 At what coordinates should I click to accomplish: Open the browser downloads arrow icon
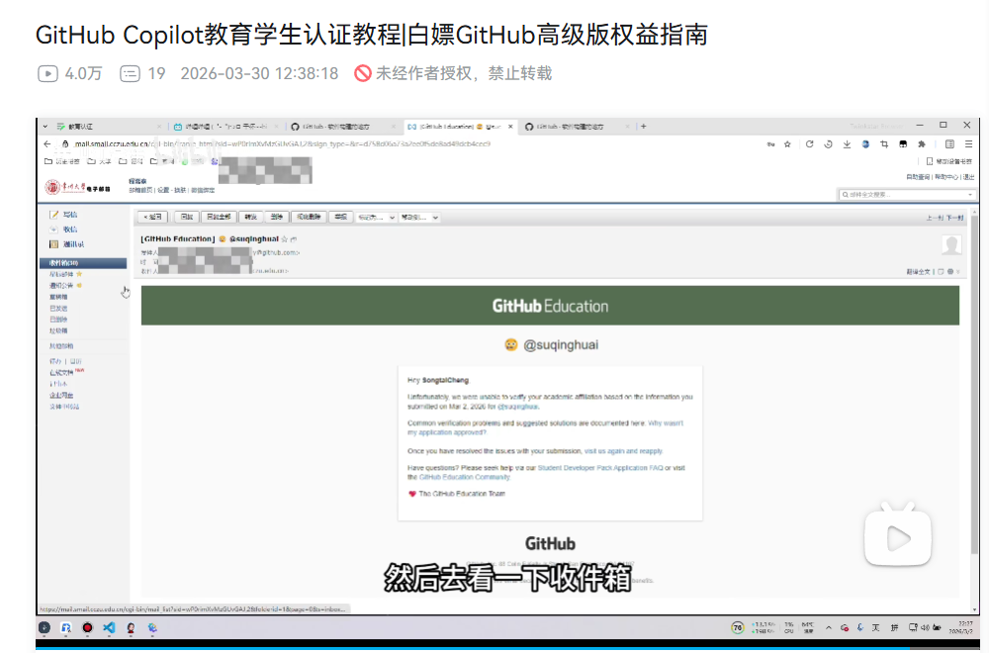point(848,143)
